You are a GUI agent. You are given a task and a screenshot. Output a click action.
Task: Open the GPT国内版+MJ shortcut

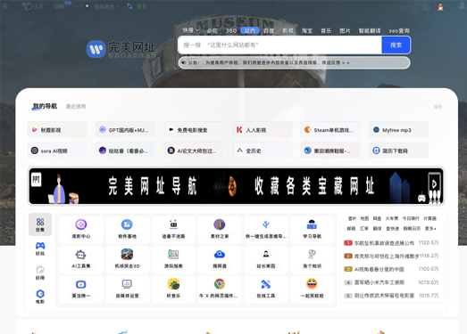(125, 130)
